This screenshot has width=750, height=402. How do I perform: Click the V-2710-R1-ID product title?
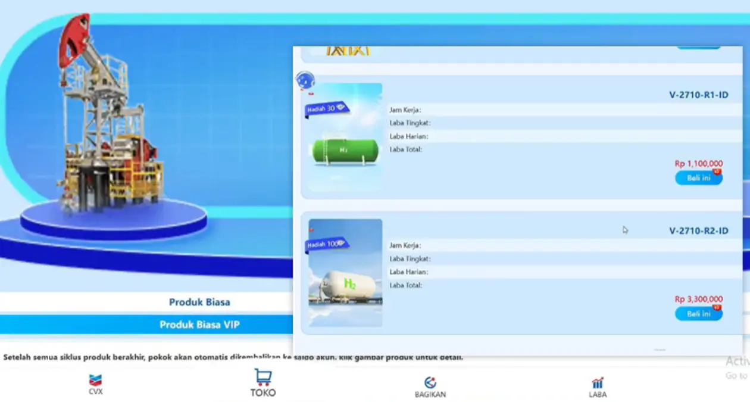[x=698, y=95]
